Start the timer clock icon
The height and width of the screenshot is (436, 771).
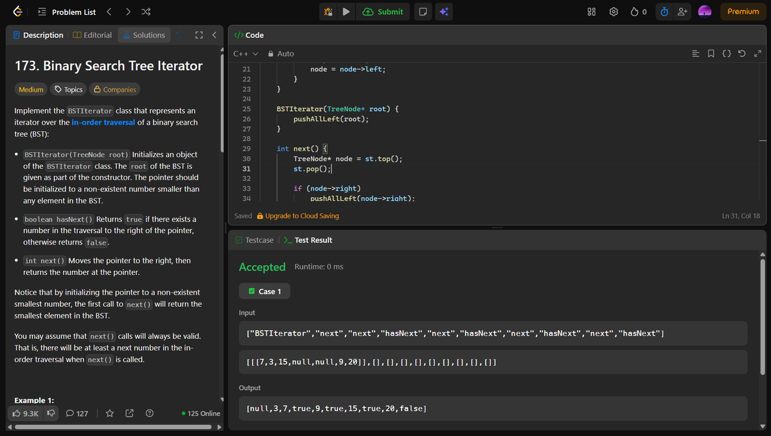[x=665, y=12]
